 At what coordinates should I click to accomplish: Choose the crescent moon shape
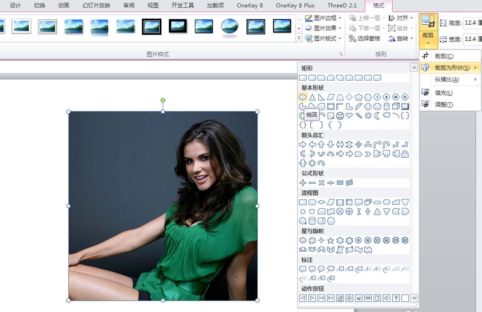[x=377, y=116]
